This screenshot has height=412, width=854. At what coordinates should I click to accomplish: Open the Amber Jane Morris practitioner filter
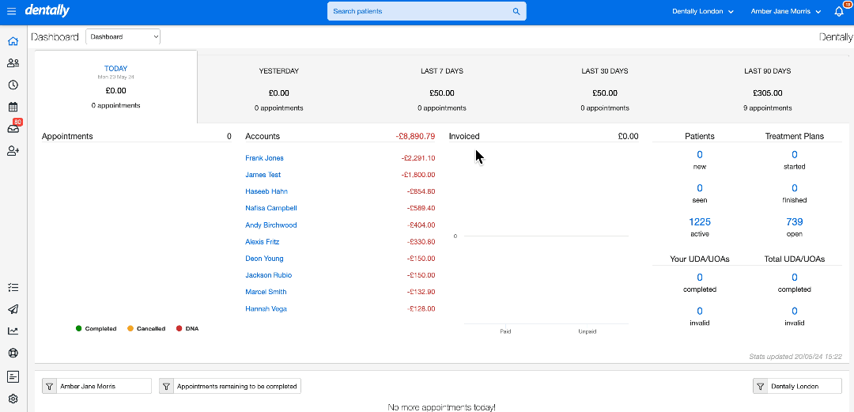(x=97, y=387)
